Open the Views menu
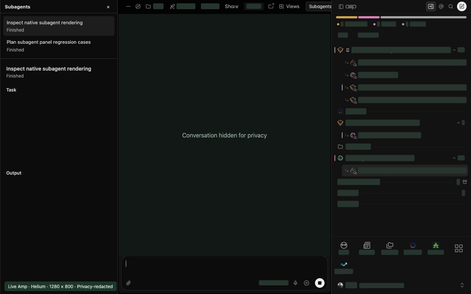This screenshot has height=294, width=471. 289,6
